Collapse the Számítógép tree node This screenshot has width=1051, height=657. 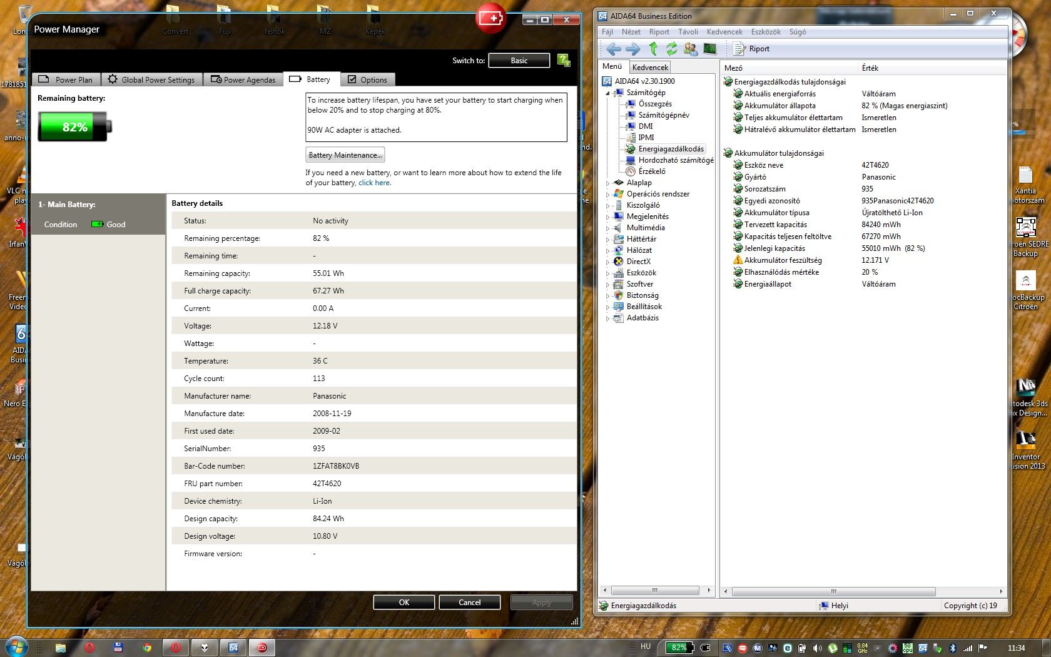(607, 93)
